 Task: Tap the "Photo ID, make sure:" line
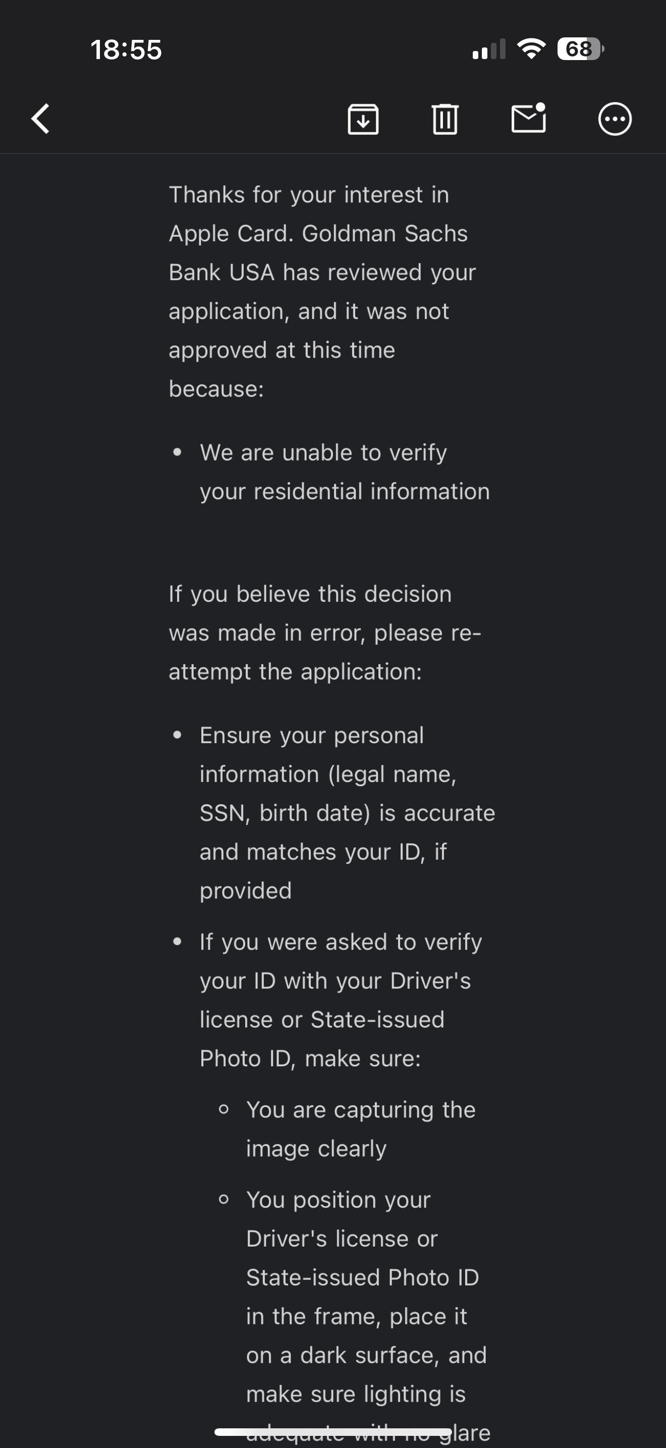310,1058
